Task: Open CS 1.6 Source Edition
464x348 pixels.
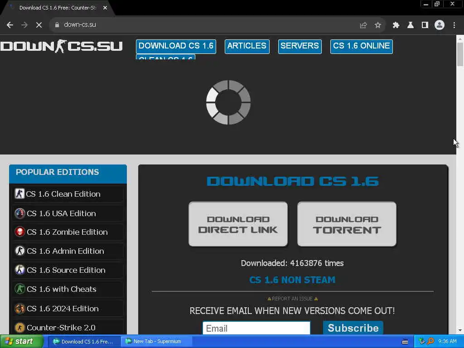Action: (x=68, y=270)
